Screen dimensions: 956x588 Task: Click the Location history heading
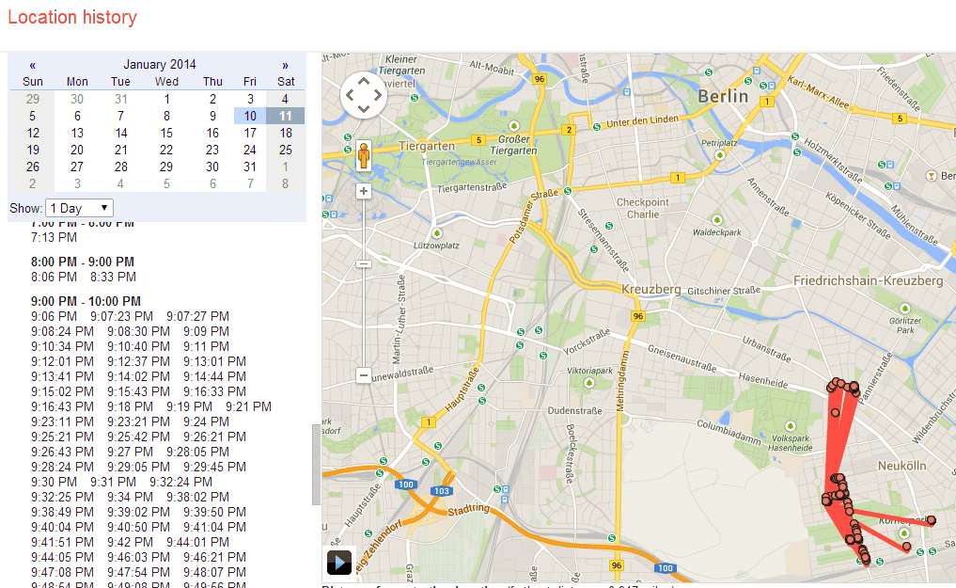(72, 18)
